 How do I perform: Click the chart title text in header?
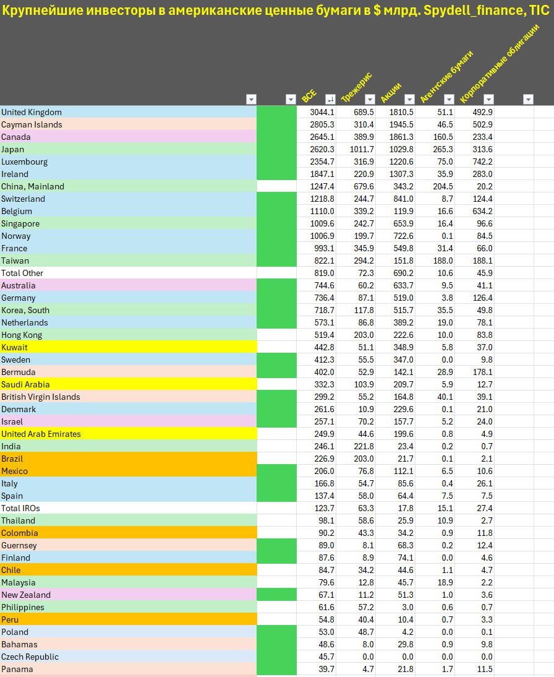tap(276, 11)
